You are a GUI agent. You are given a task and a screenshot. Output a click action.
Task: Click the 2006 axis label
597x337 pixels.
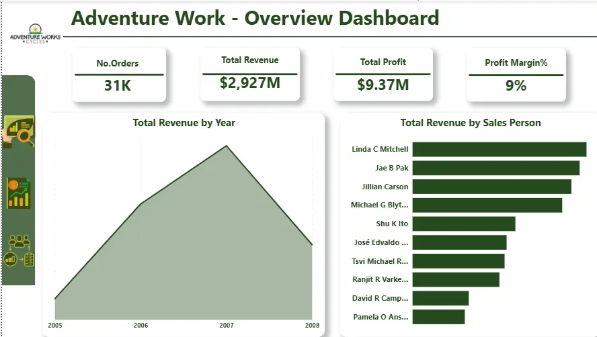[141, 325]
